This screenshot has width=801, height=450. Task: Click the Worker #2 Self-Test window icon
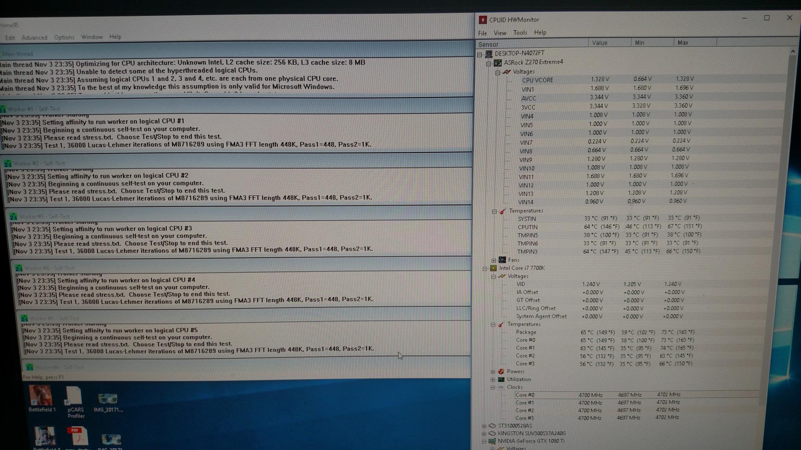tap(8, 164)
